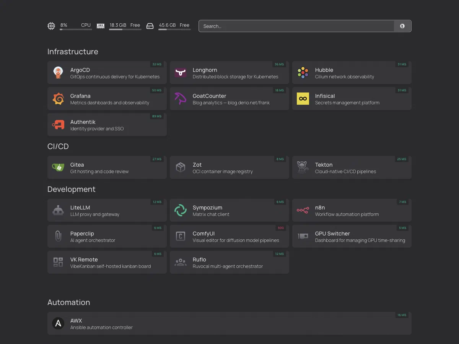Click the ArgoCD octopus icon
The width and height of the screenshot is (459, 344).
pos(58,73)
